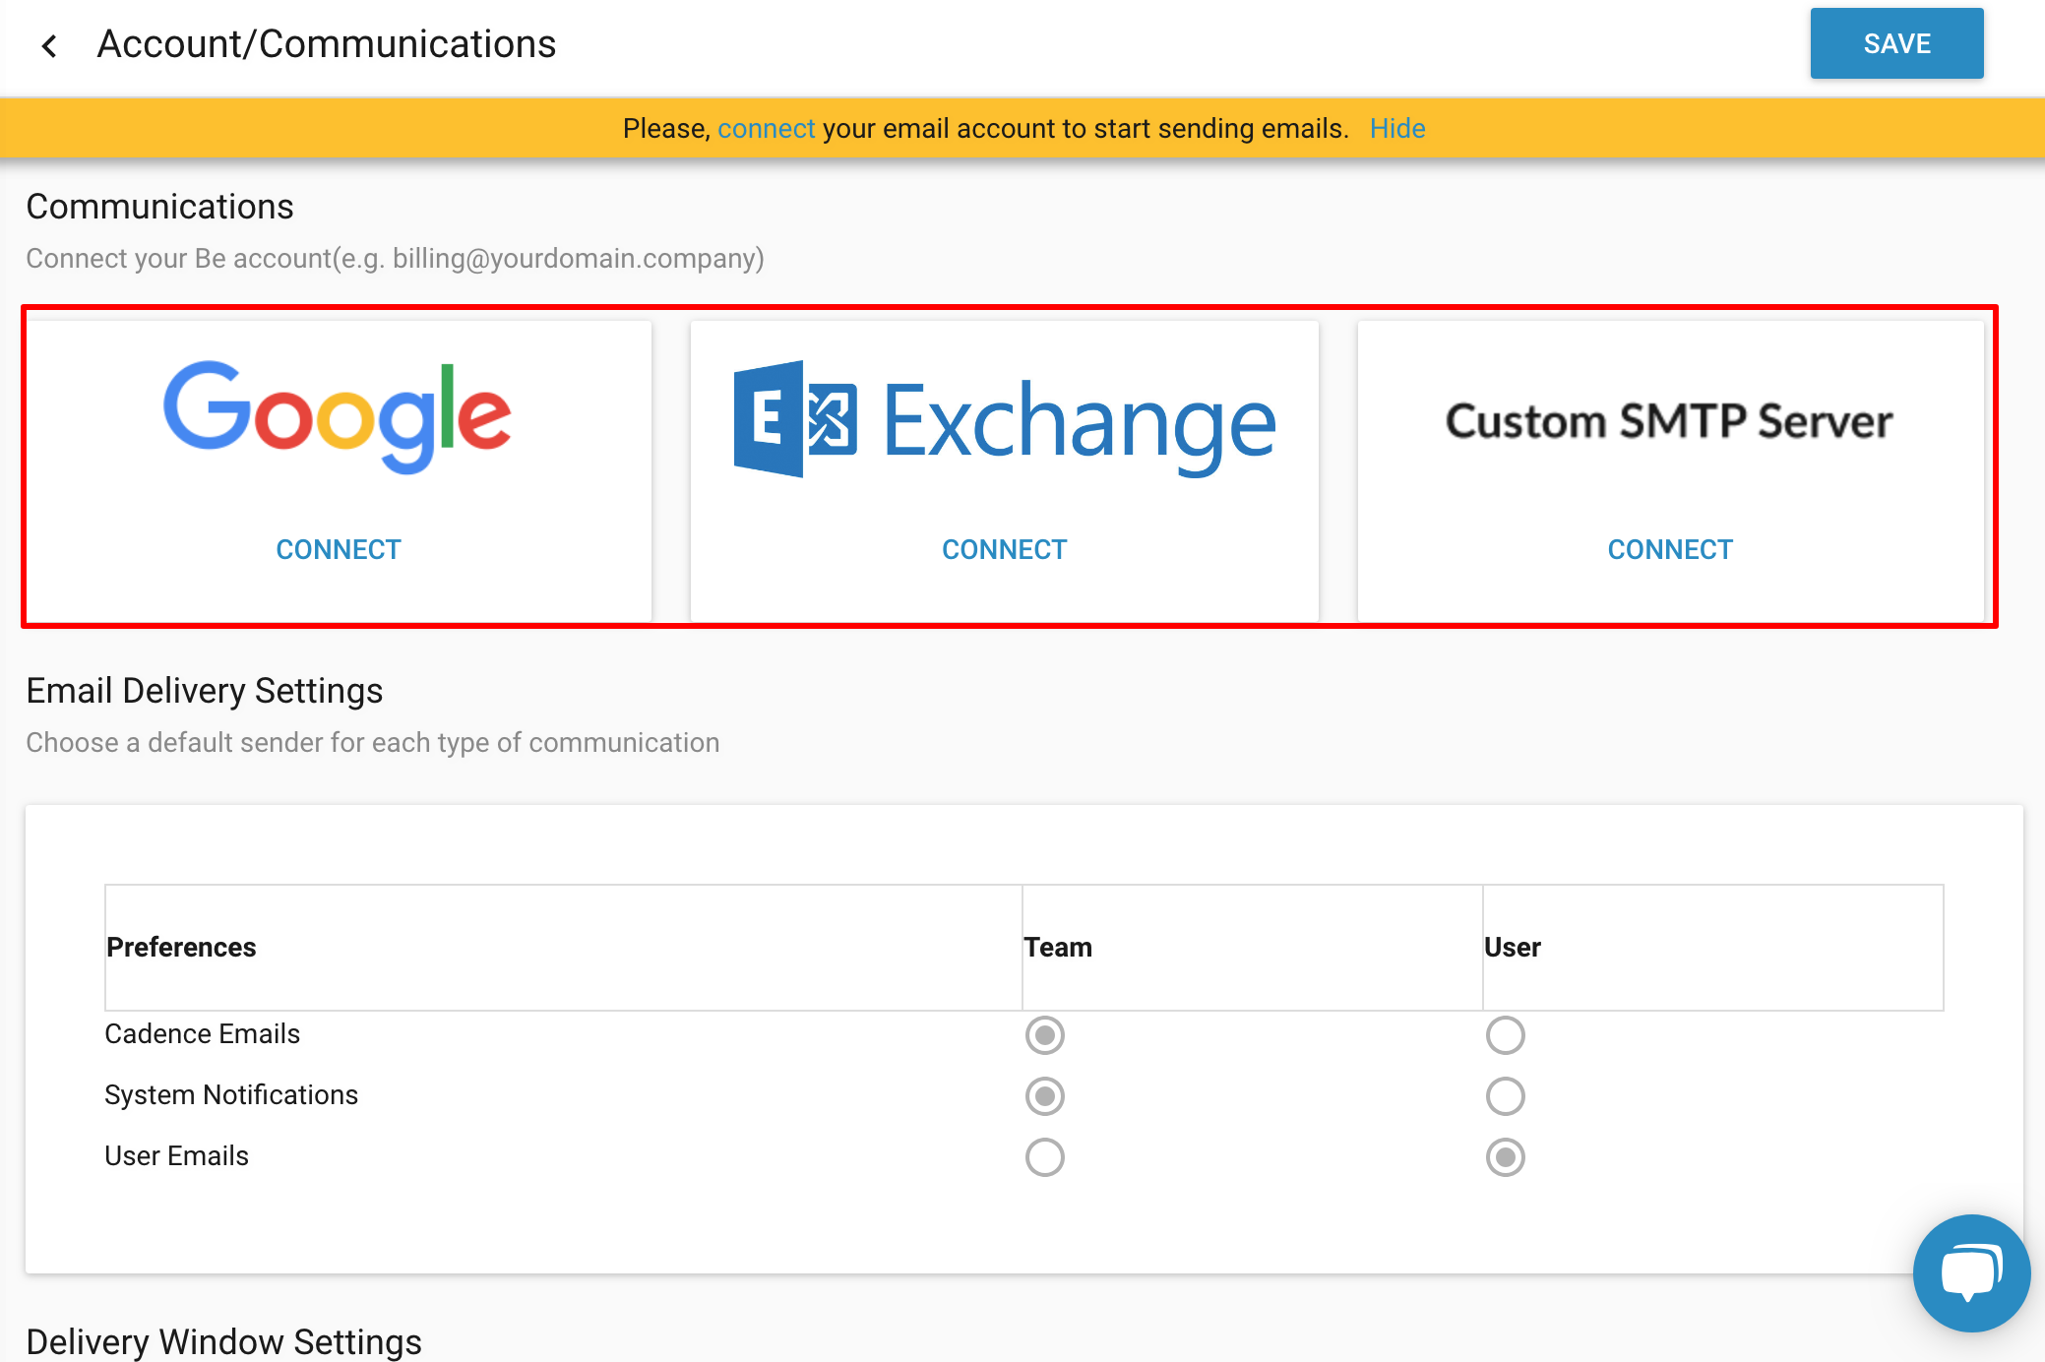This screenshot has width=2045, height=1362.
Task: Click the 'Delivery Window Settings' heading
Action: [224, 1342]
